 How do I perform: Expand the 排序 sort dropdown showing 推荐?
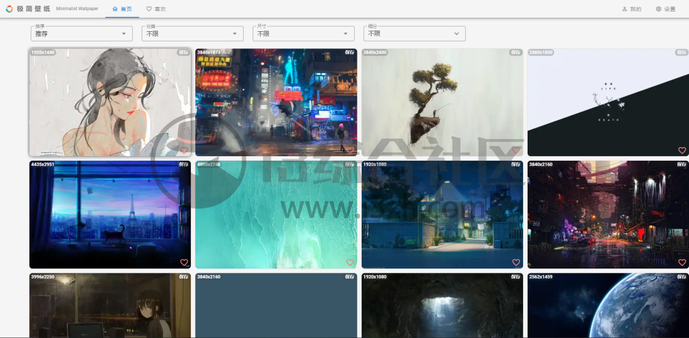tap(81, 33)
